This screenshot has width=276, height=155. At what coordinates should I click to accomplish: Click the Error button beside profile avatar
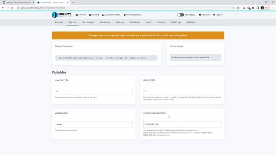tap(267, 8)
